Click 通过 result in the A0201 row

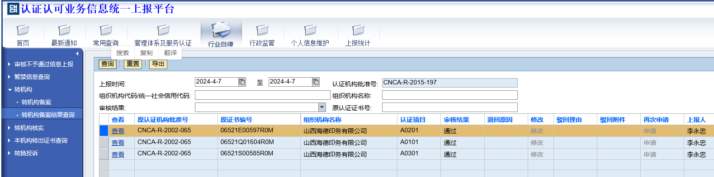(x=450, y=131)
